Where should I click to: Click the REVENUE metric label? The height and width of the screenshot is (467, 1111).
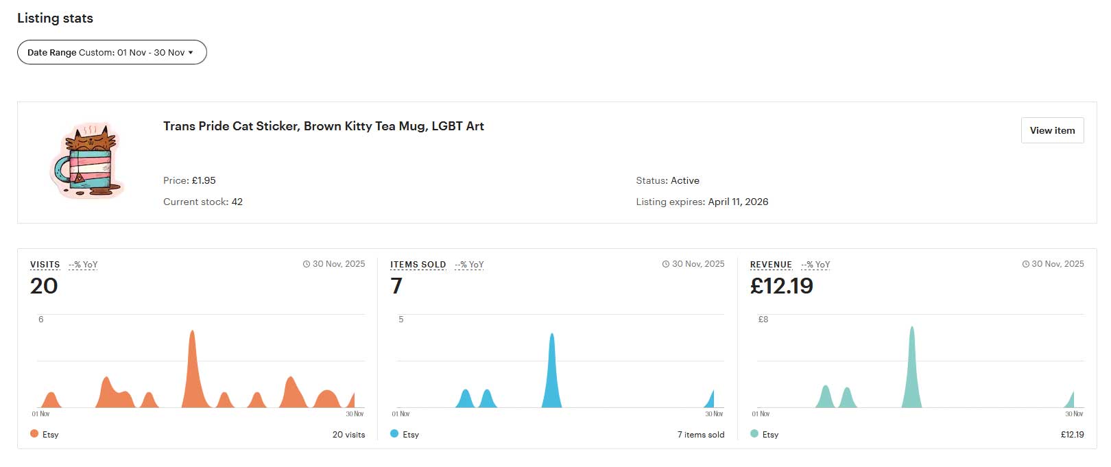pyautogui.click(x=771, y=265)
